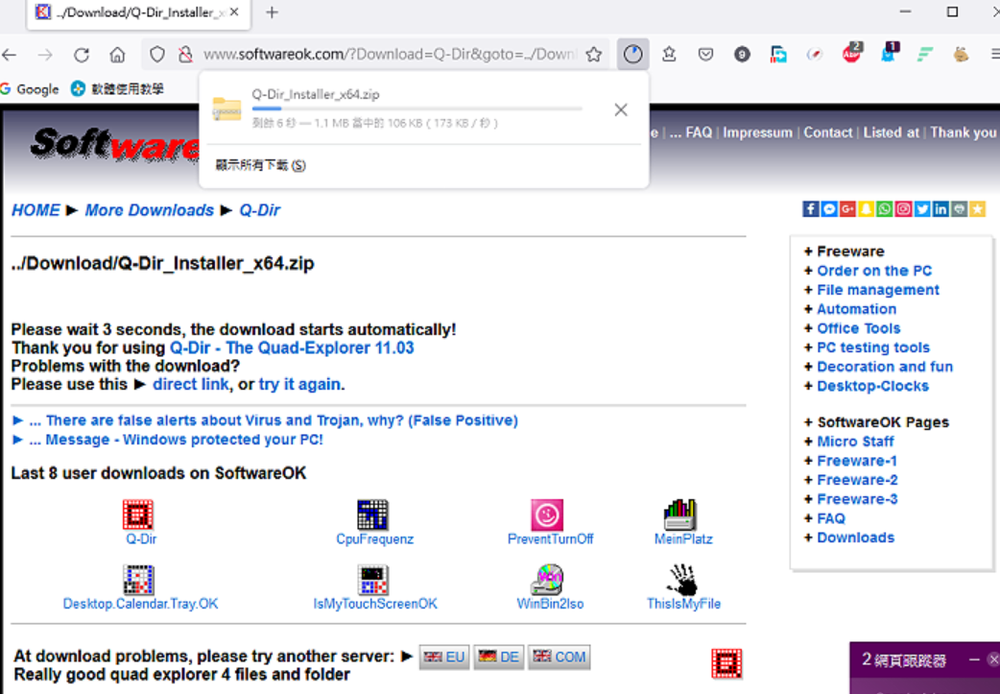Image resolution: width=1000 pixels, height=694 pixels.
Task: Open the Listed at header link
Action: [892, 132]
